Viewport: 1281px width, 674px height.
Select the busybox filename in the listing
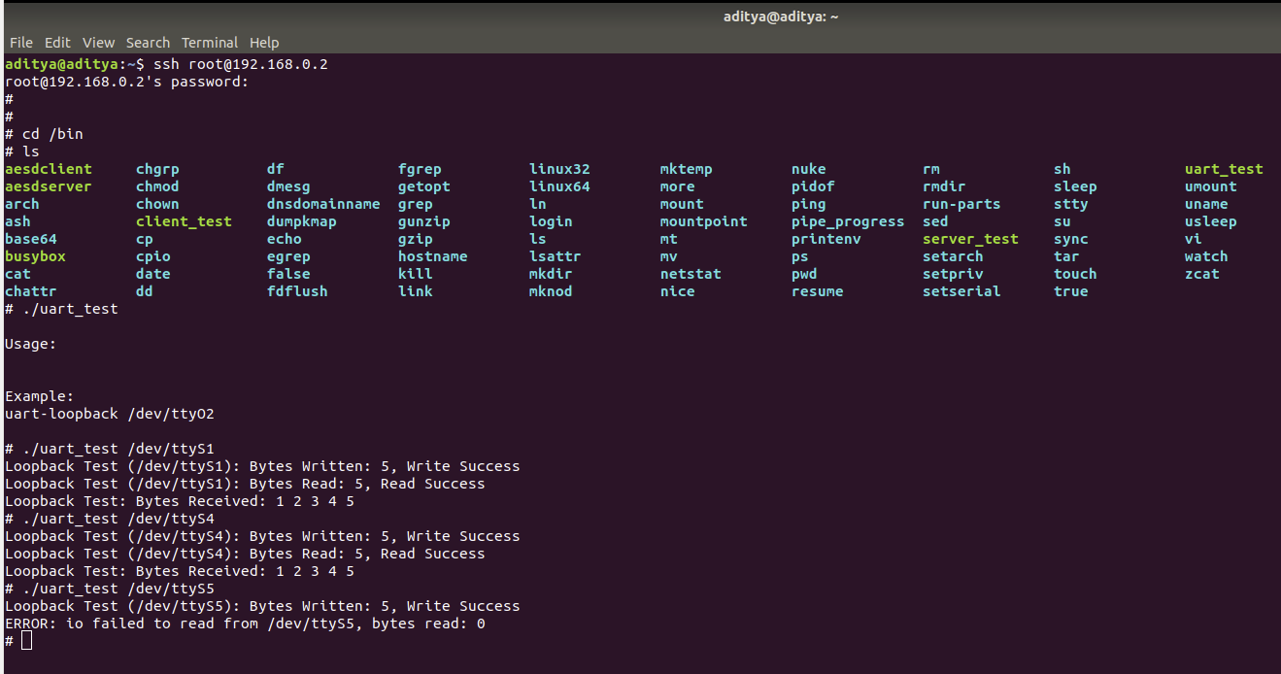tap(35, 255)
